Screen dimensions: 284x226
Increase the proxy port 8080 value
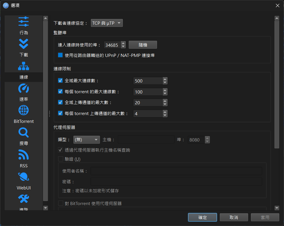(207, 138)
